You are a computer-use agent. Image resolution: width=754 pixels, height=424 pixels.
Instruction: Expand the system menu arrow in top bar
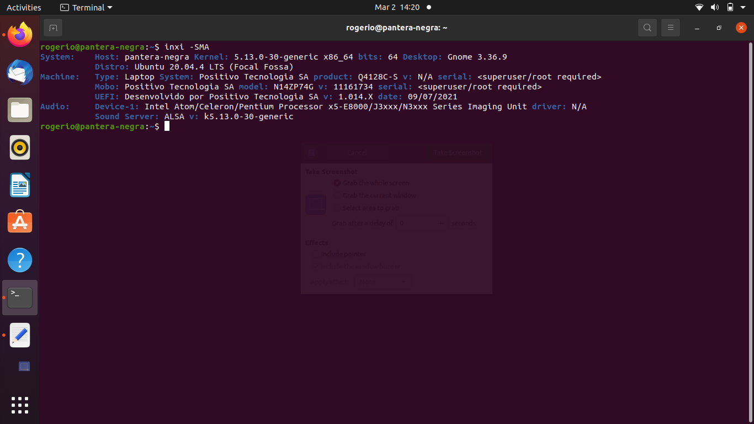click(743, 8)
